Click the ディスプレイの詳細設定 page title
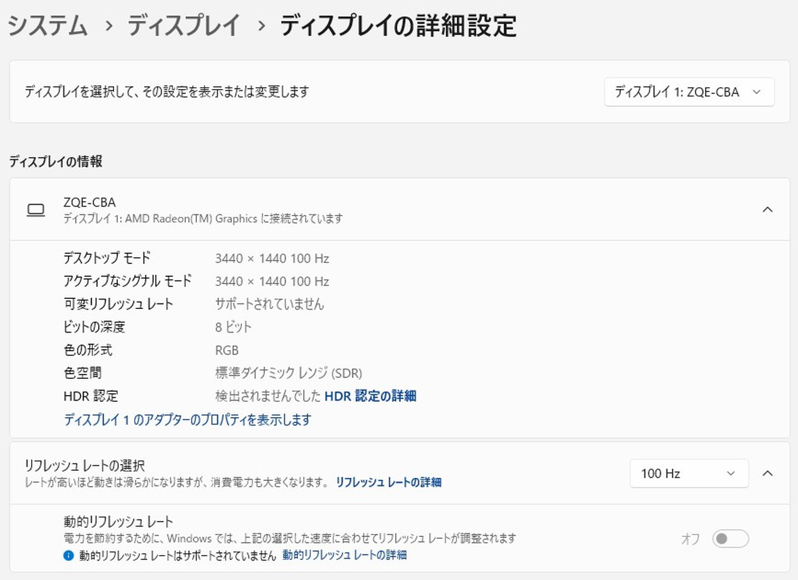The height and width of the screenshot is (580, 798). tap(398, 26)
